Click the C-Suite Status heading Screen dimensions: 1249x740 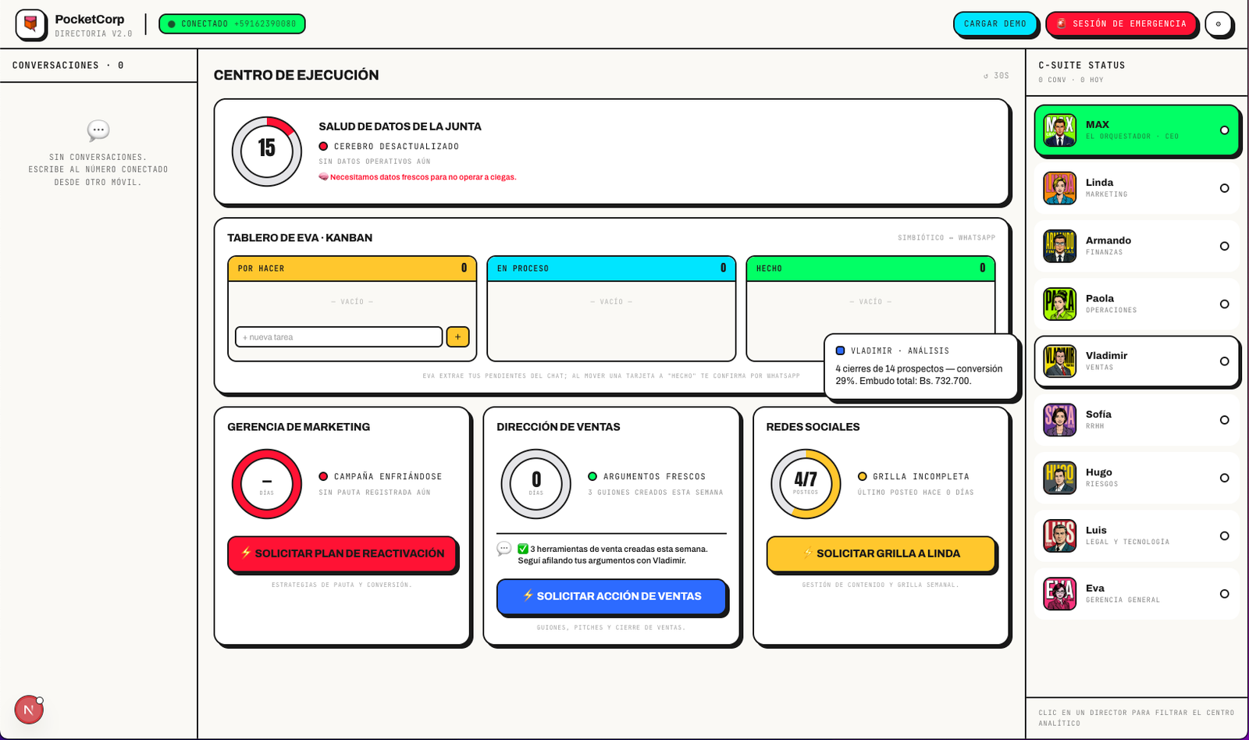[1082, 66]
